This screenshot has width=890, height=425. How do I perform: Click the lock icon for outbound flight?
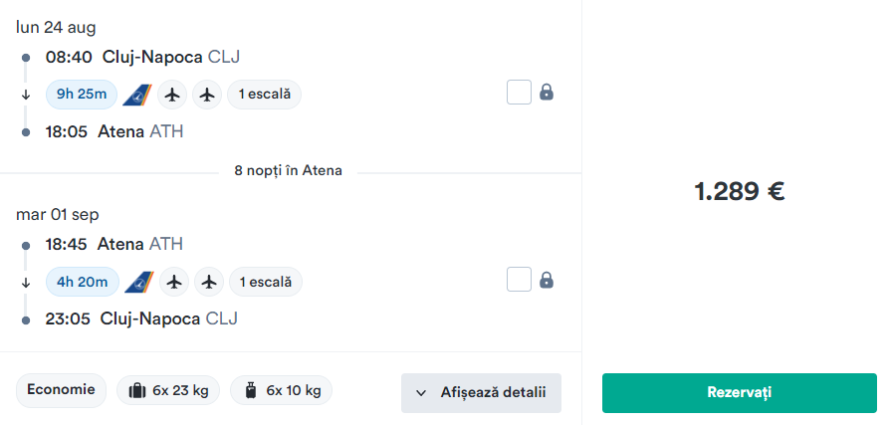(x=546, y=93)
